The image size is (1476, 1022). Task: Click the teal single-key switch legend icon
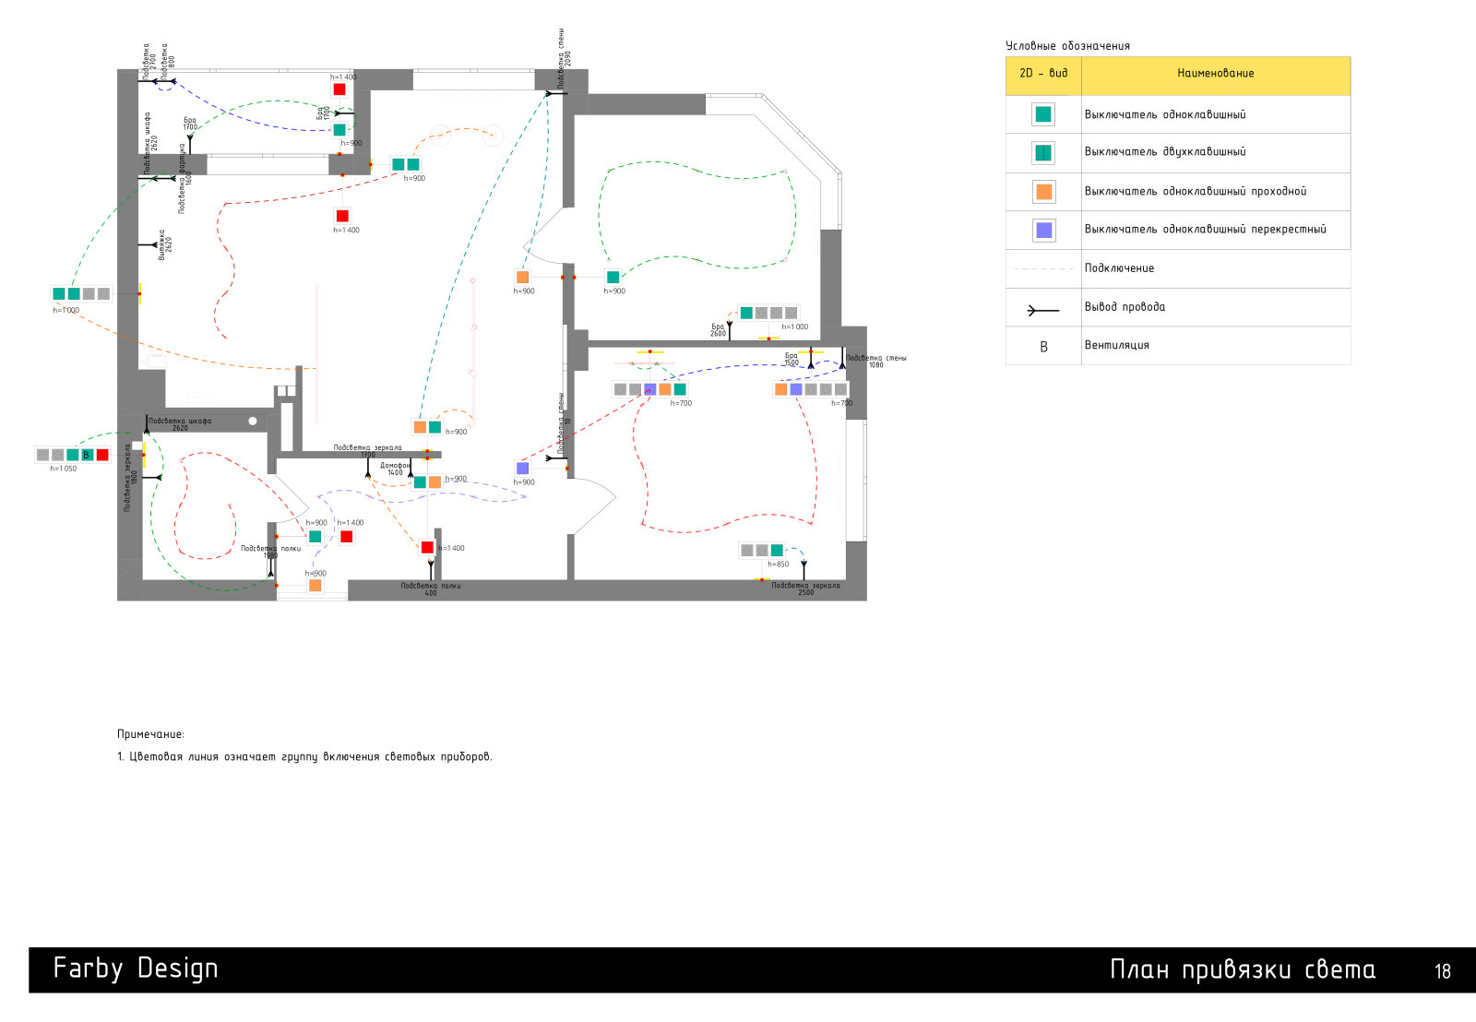(1043, 114)
